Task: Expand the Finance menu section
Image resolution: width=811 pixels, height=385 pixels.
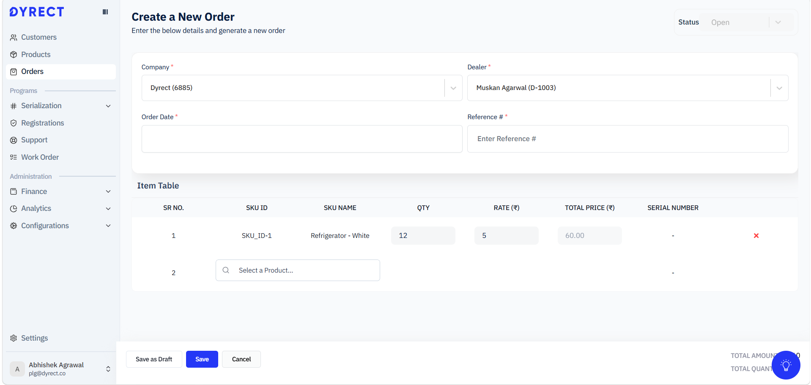Action: tap(108, 191)
